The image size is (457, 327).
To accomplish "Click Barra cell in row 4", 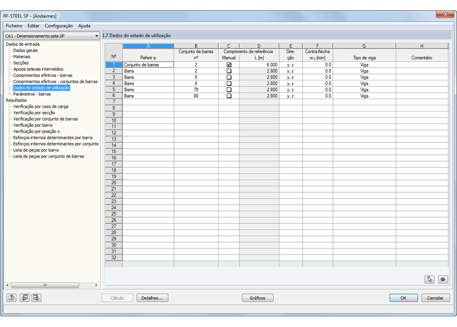I will coord(148,83).
